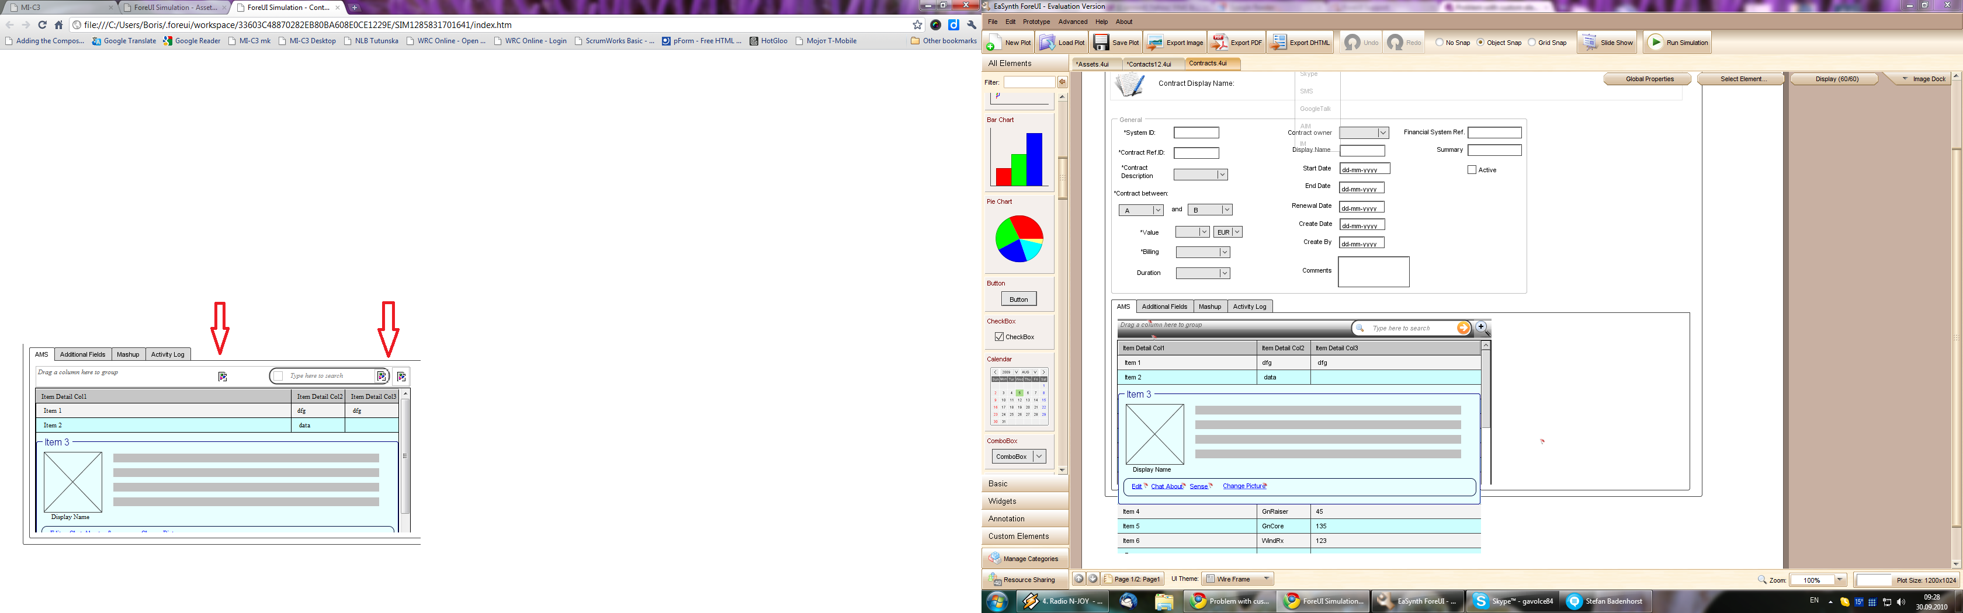Go to next page arrow in ForeUI
The height and width of the screenshot is (613, 1963).
[1093, 579]
